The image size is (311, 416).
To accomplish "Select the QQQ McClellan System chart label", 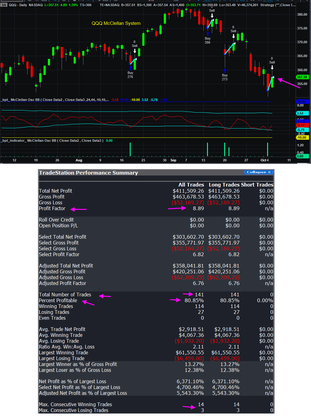I will coord(116,23).
